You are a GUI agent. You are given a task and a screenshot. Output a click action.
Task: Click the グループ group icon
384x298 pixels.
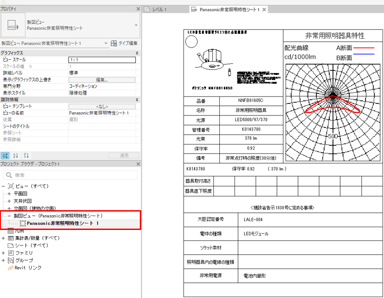point(11,260)
